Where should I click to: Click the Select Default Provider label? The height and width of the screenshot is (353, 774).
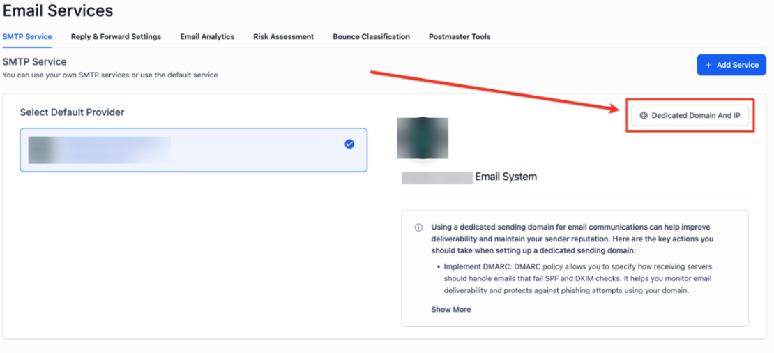[72, 112]
